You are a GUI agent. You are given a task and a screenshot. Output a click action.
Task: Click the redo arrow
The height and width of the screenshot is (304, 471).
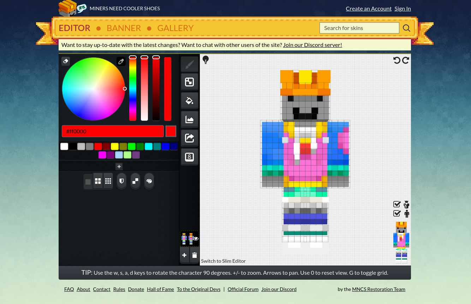tap(406, 60)
